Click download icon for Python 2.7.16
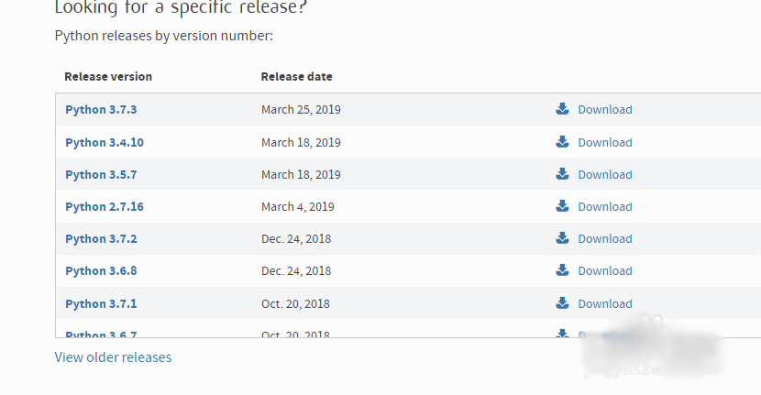 pos(562,206)
